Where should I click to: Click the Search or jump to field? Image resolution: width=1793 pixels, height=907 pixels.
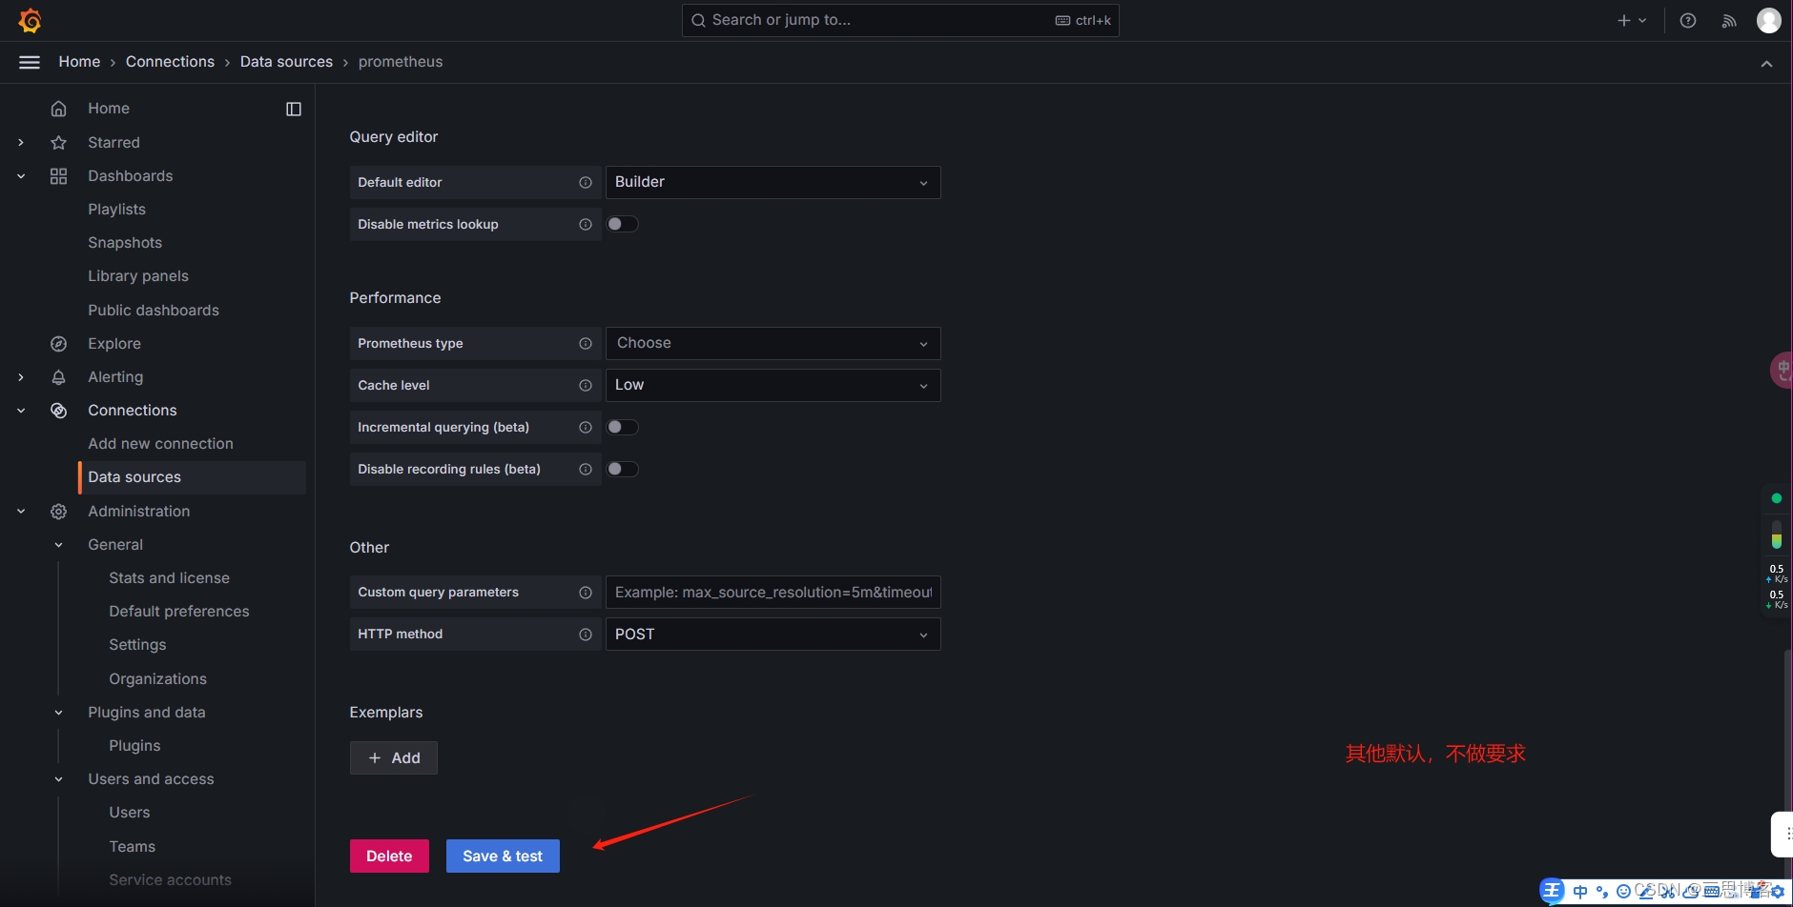(900, 20)
